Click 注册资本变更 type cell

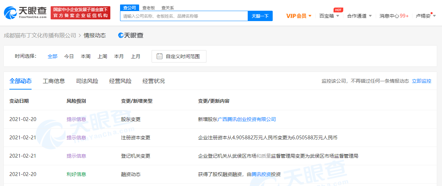136,138
